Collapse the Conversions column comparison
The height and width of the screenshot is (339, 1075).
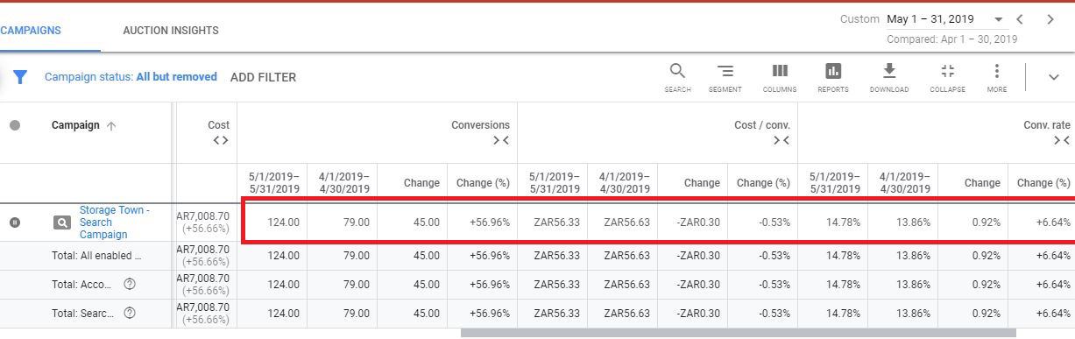coord(500,140)
